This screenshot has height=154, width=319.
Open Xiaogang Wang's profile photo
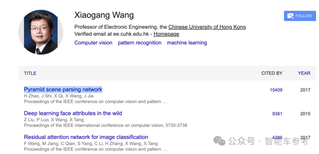(41, 32)
